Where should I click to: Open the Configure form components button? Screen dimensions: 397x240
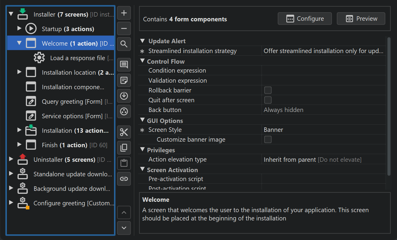click(x=305, y=19)
